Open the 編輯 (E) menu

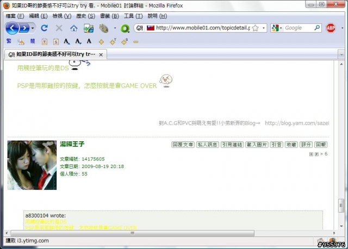click(39, 16)
